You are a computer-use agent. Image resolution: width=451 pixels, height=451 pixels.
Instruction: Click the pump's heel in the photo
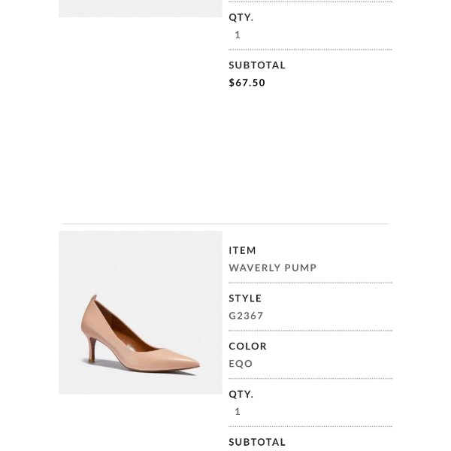(92, 350)
